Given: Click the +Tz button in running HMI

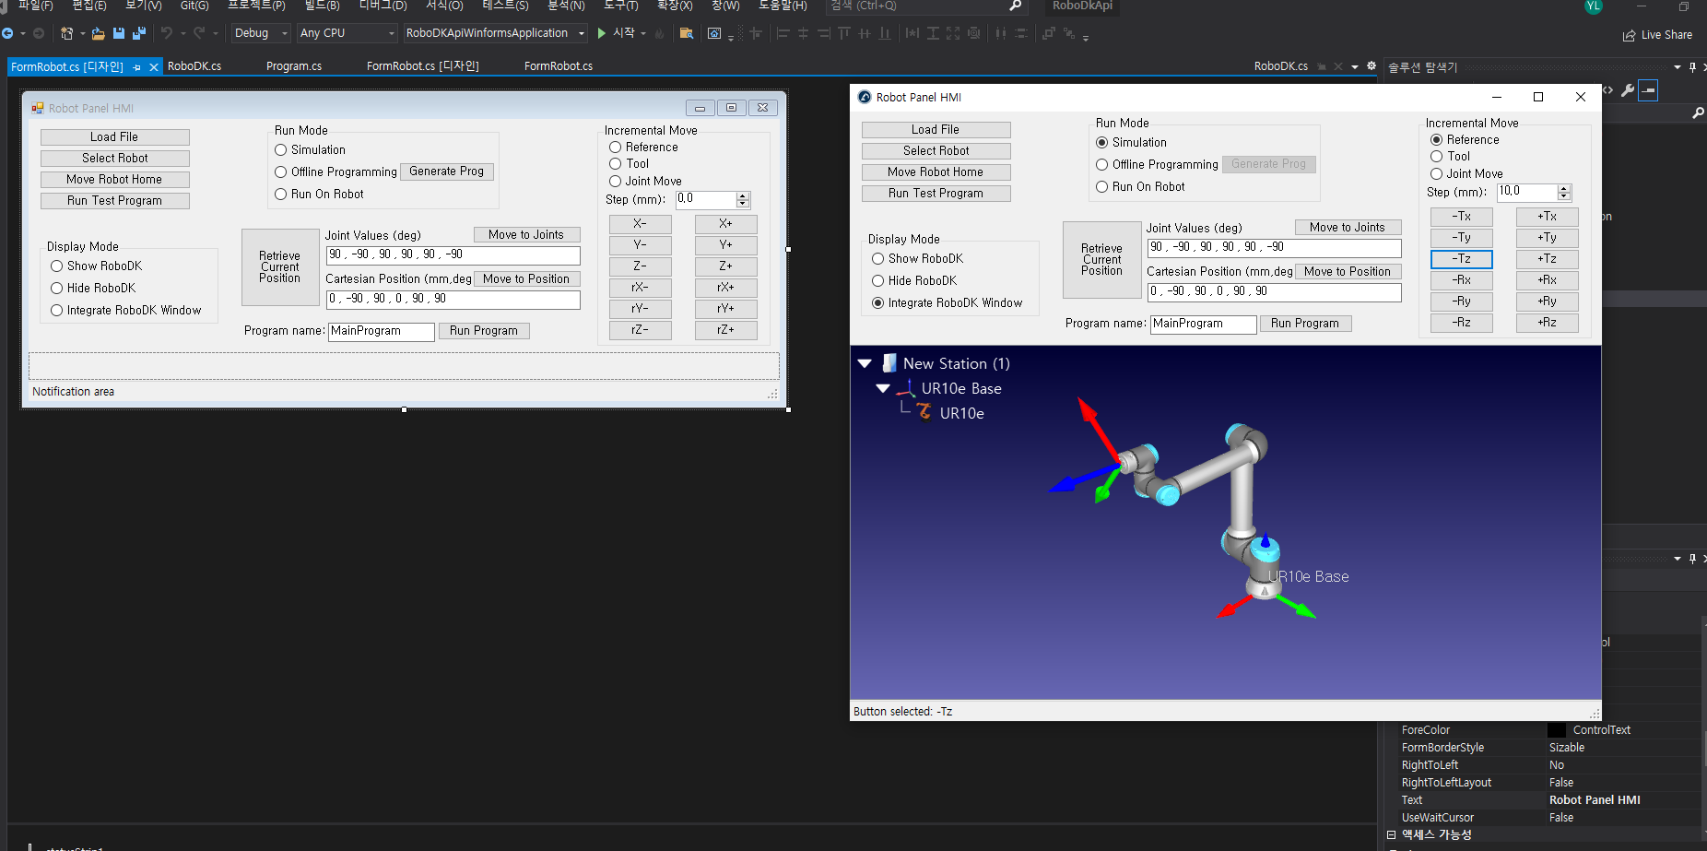Looking at the screenshot, I should pos(1547,259).
